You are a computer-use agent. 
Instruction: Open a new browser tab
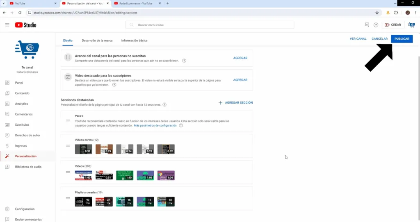pos(168,3)
